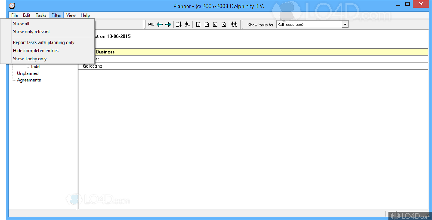The image size is (432, 220).
Task: Click the sort-by-document icon
Action: pos(179,24)
